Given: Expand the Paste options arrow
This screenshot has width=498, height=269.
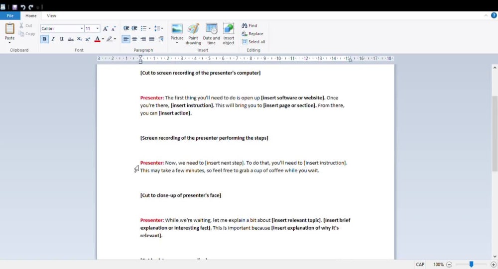Looking at the screenshot, I should [9, 42].
